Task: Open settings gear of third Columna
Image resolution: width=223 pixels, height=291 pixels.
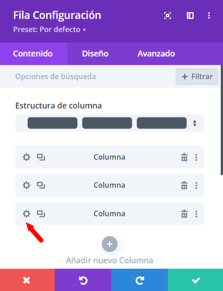Action: pos(26,214)
